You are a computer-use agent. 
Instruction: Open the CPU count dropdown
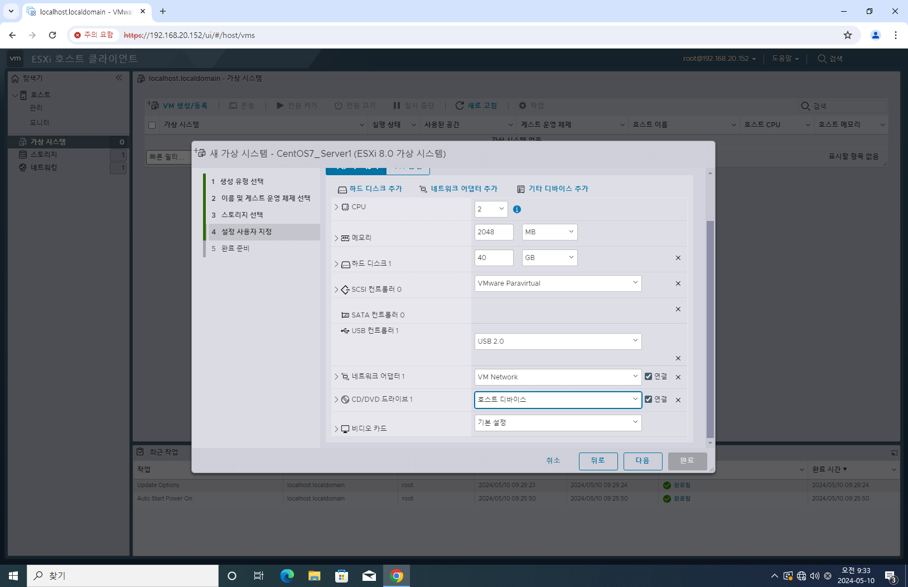pyautogui.click(x=491, y=209)
